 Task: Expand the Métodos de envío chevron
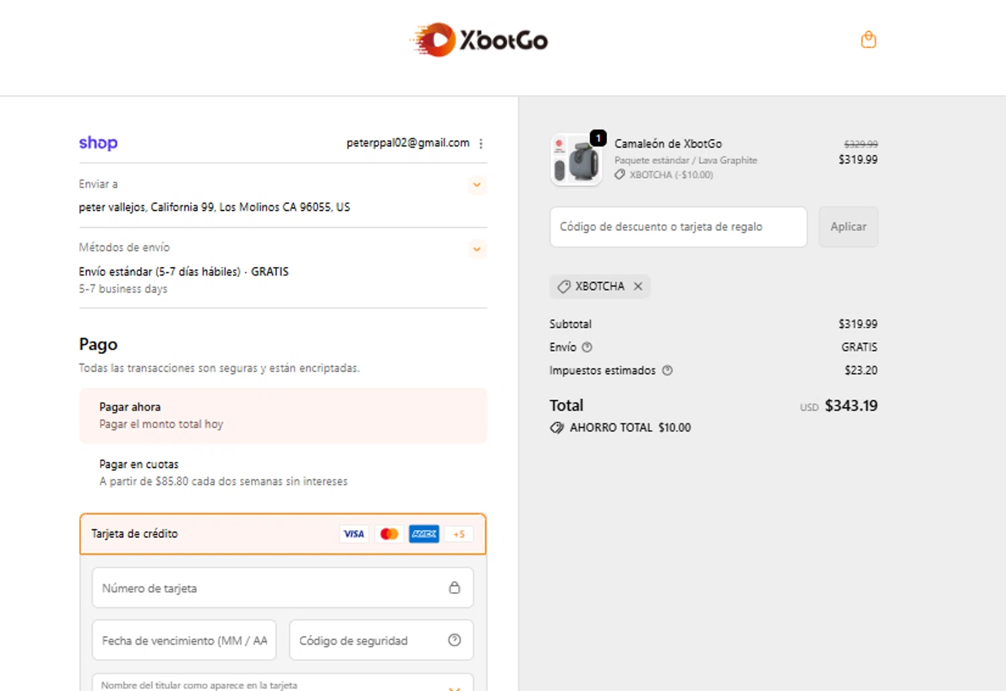[x=477, y=249]
